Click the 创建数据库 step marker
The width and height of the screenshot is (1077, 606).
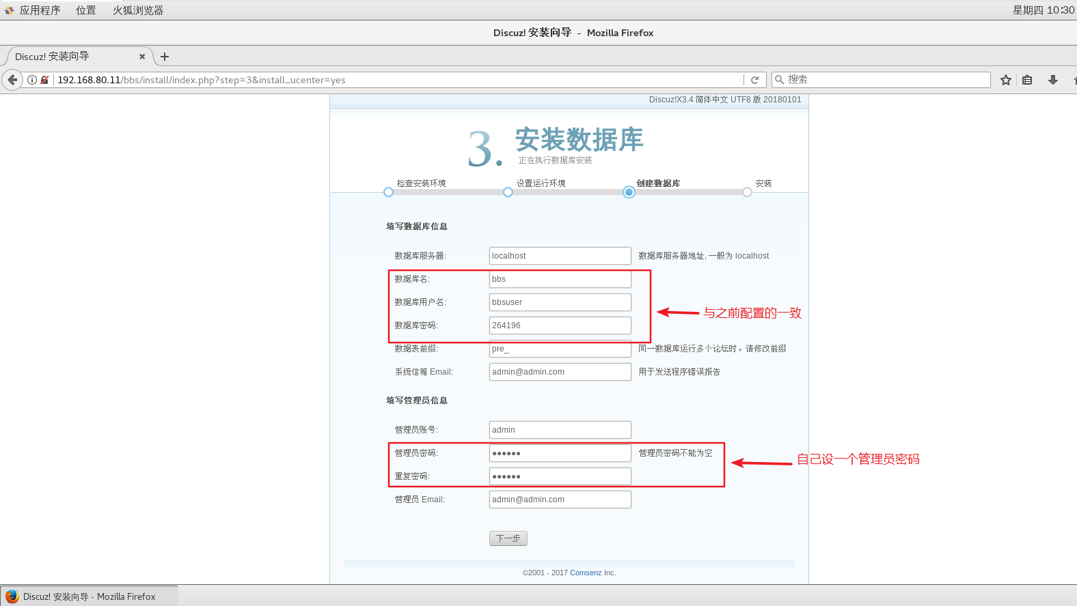629,192
